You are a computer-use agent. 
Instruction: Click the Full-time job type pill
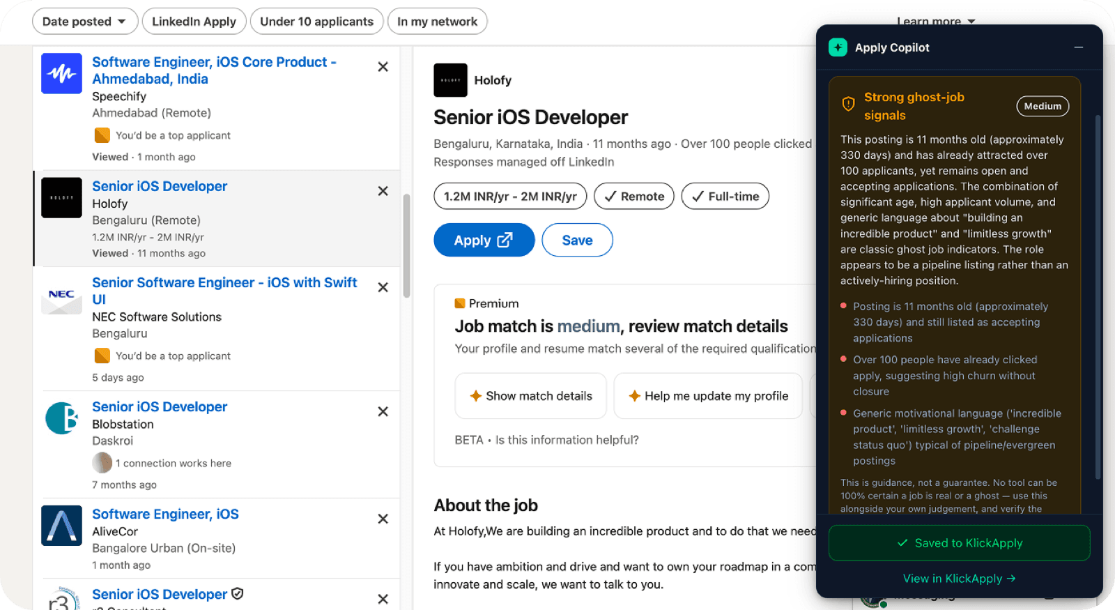(725, 196)
